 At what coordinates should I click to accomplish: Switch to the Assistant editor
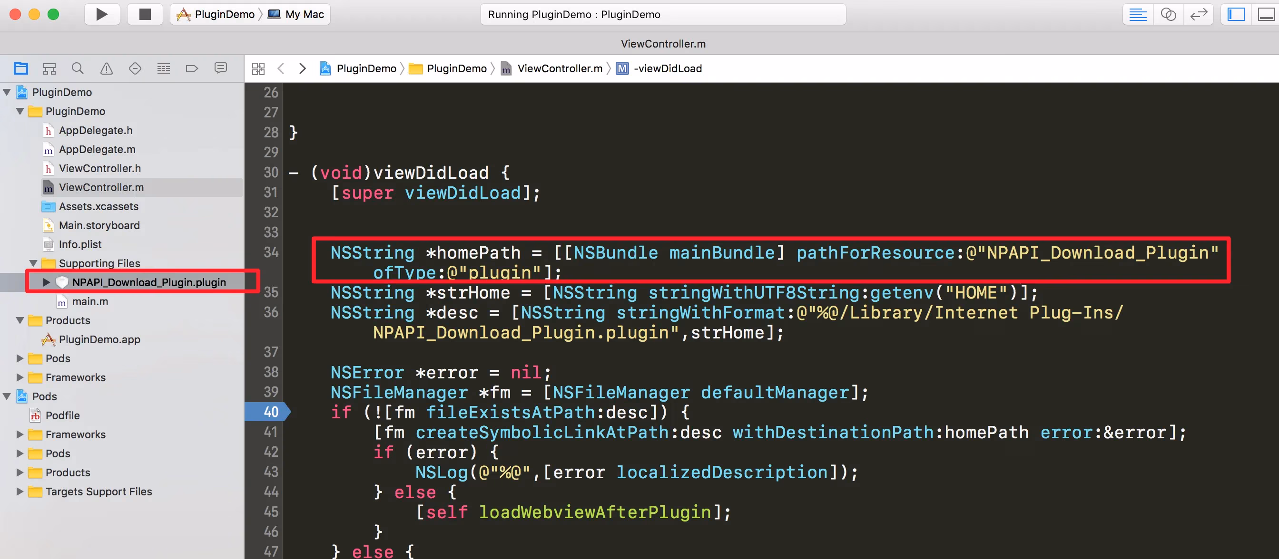click(1168, 14)
